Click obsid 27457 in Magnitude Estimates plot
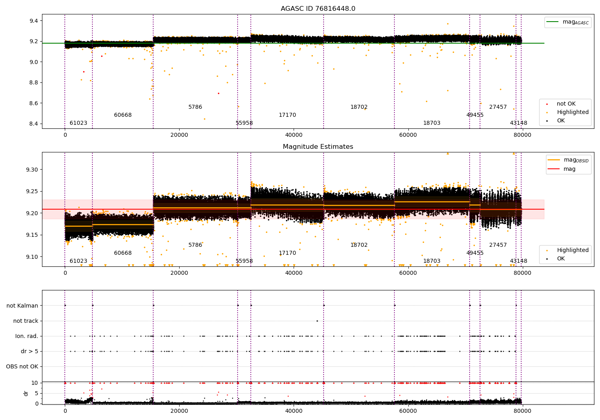This screenshot has width=600, height=420. click(x=498, y=245)
